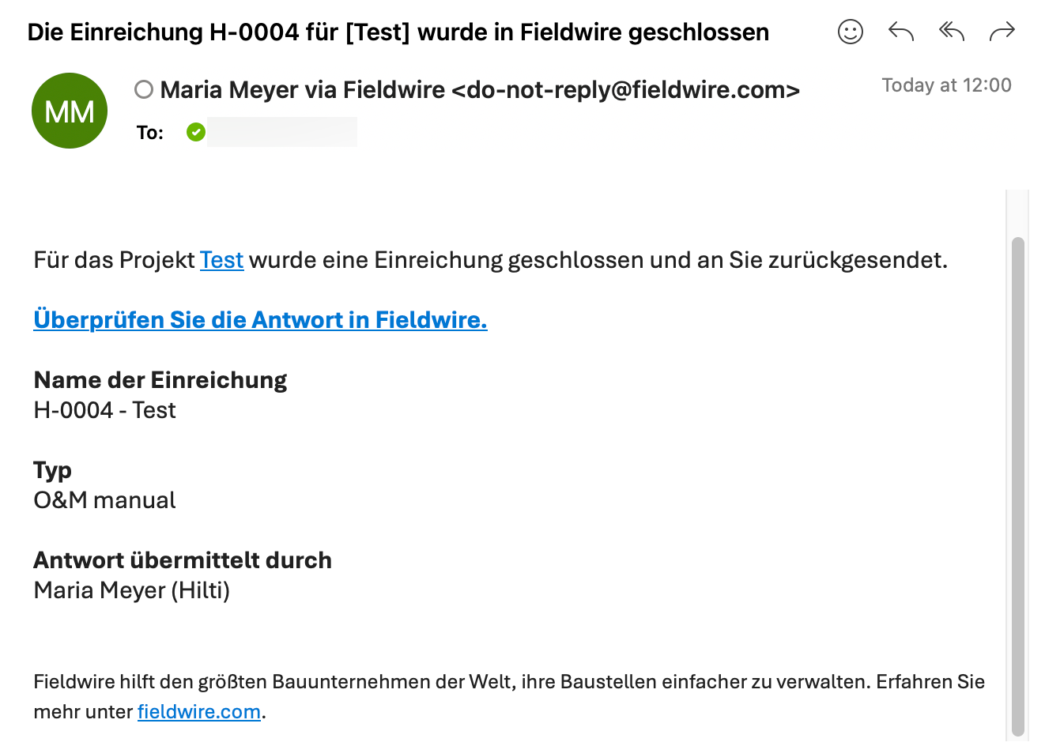Open the Test project link
This screenshot has height=746, width=1045.
point(221,260)
